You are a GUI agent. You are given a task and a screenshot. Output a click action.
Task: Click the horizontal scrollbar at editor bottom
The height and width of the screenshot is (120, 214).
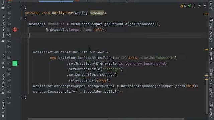tap(106, 119)
